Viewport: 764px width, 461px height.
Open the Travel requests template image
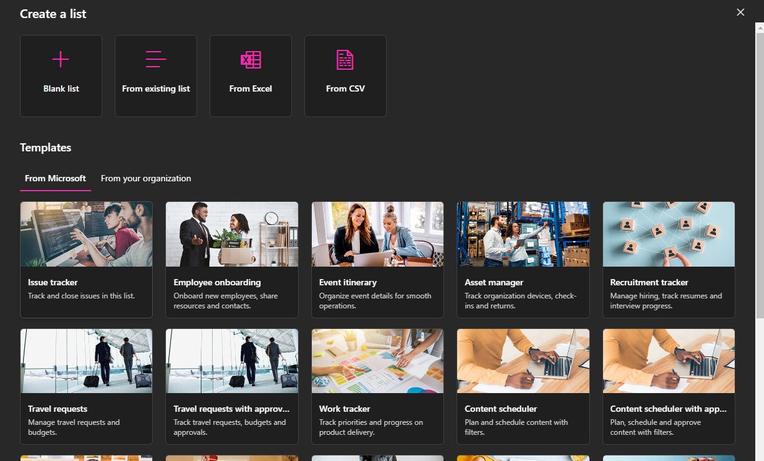coord(86,361)
